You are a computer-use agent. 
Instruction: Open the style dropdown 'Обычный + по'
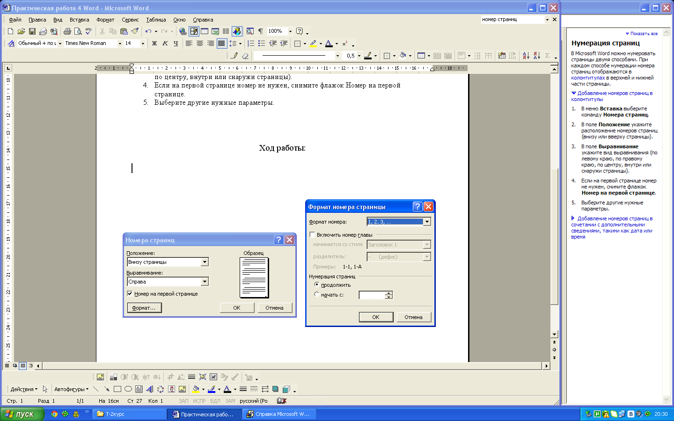point(60,44)
